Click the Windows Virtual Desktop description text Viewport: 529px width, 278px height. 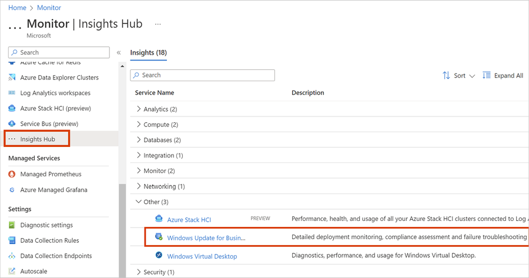tap(384, 256)
